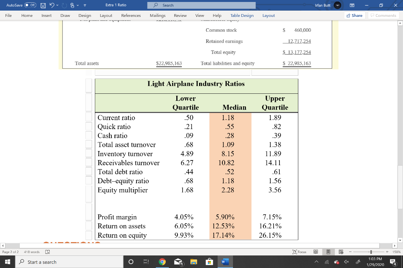The width and height of the screenshot is (403, 268).
Task: Click the 418 words count
Action: tap(32, 252)
